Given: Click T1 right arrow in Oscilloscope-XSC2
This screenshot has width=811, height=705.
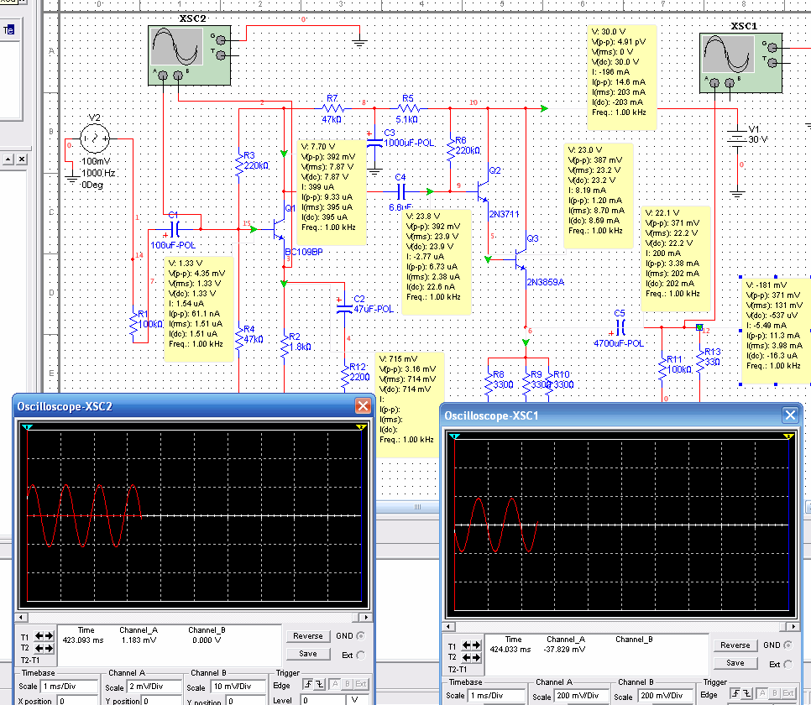Looking at the screenshot, I should point(49,636).
